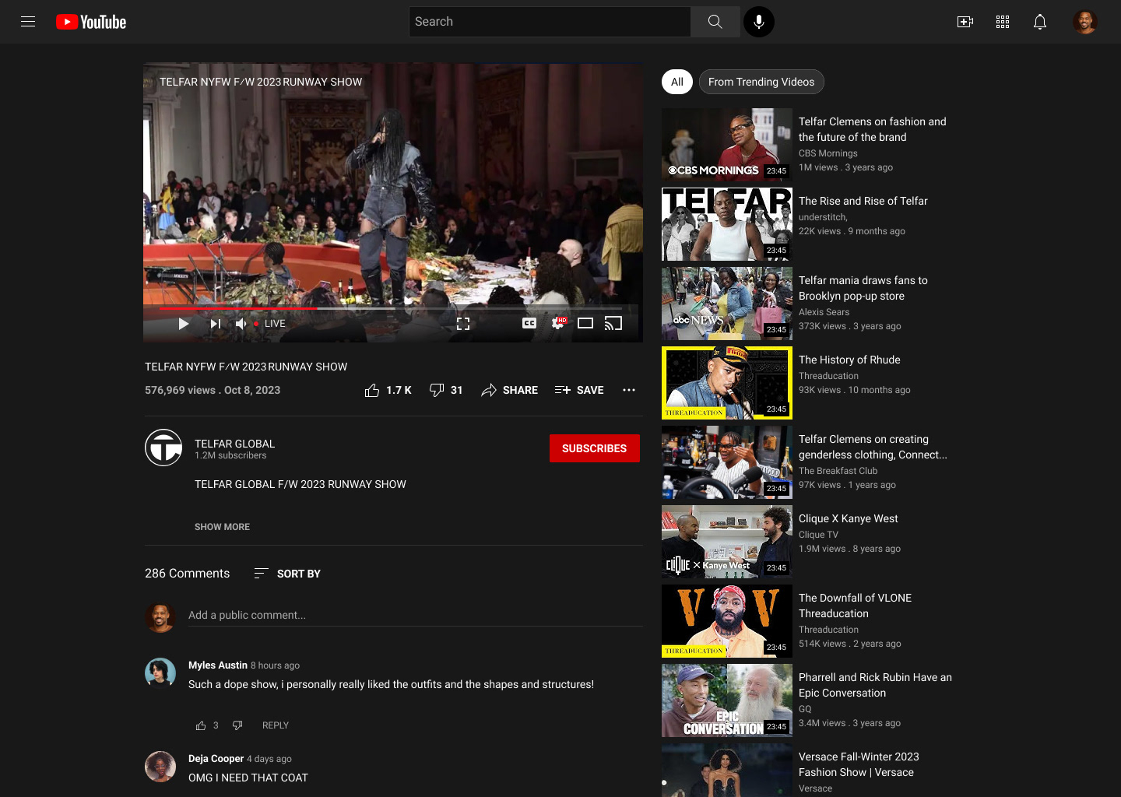
Task: Open The Rise and Rise of Telfar
Action: [x=863, y=201]
